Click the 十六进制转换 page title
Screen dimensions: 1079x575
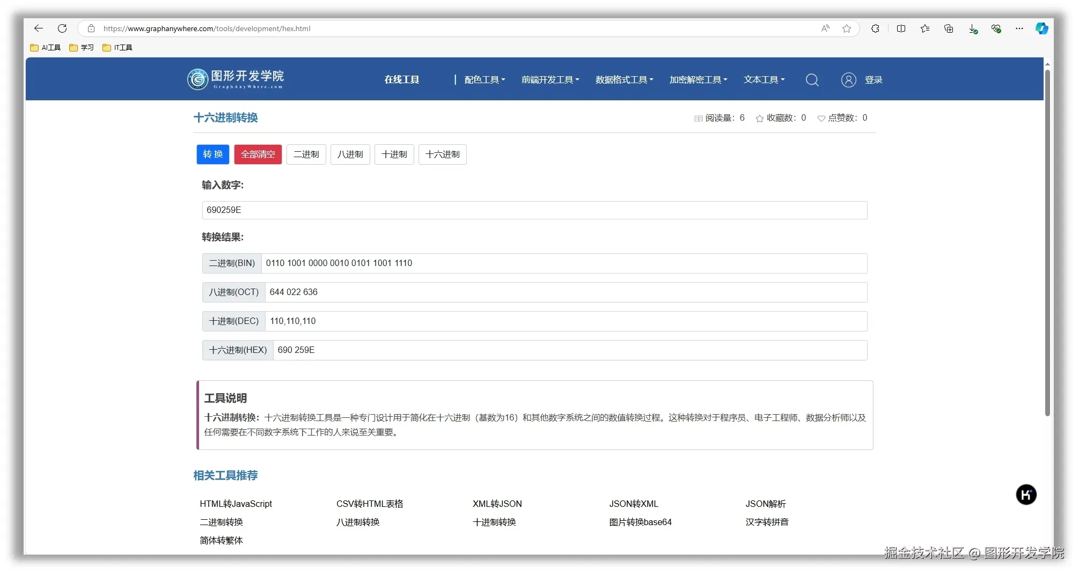pos(226,117)
